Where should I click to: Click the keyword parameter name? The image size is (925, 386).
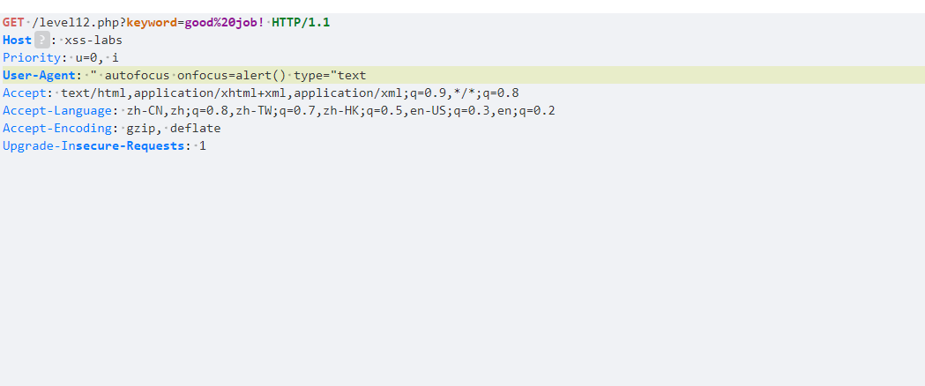point(152,22)
